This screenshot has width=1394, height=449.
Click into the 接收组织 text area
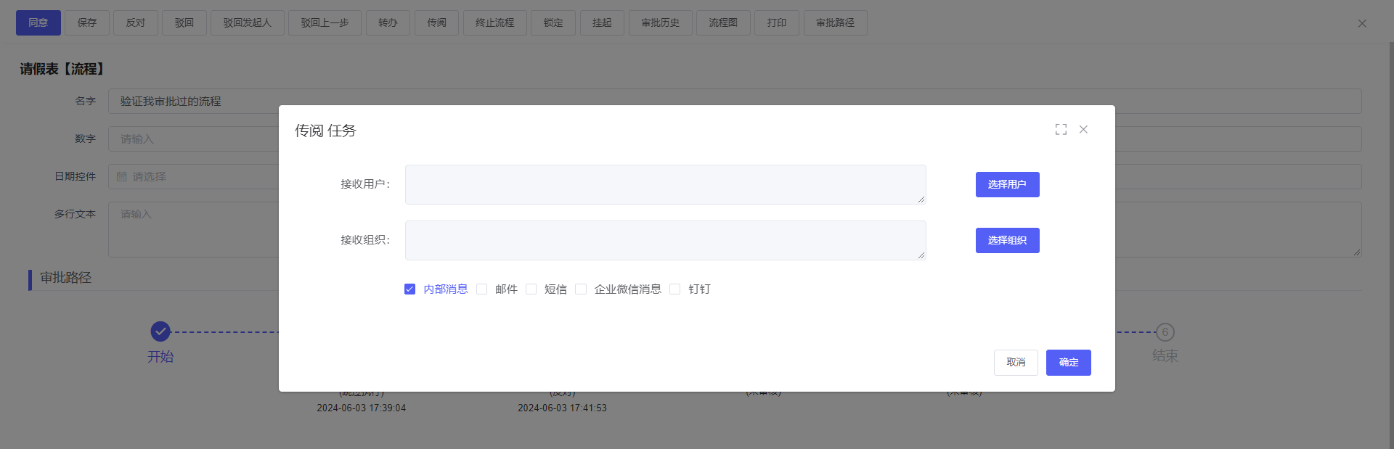pos(665,241)
